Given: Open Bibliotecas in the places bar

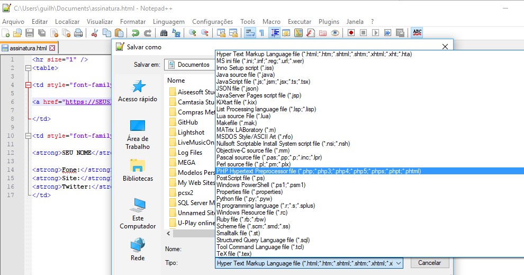Looking at the screenshot, I should 138,170.
